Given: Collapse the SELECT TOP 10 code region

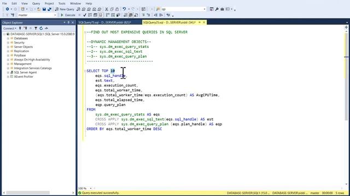Looking at the screenshot, I should click(x=85, y=71).
